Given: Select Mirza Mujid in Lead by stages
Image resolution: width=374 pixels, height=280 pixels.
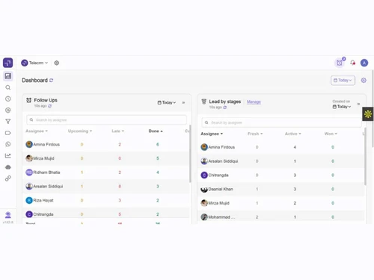Looking at the screenshot, I should point(215,203).
